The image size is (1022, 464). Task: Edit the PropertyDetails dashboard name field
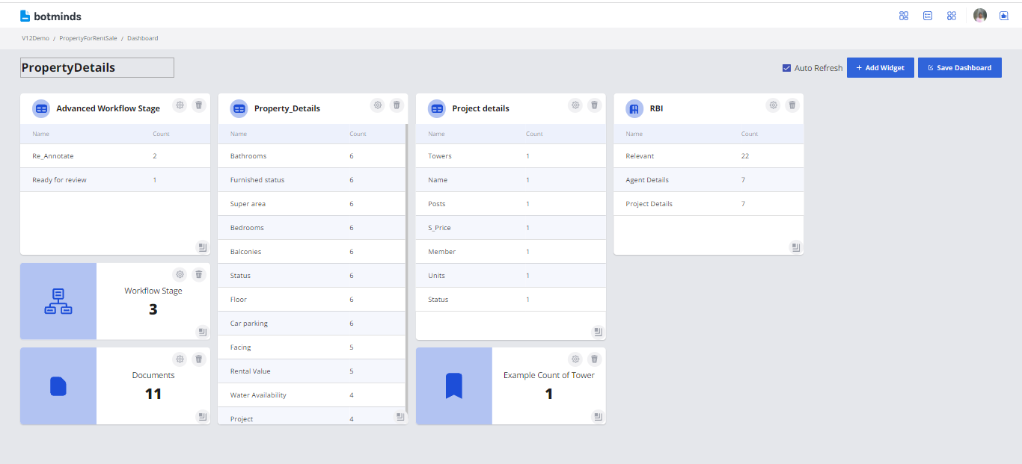point(97,68)
